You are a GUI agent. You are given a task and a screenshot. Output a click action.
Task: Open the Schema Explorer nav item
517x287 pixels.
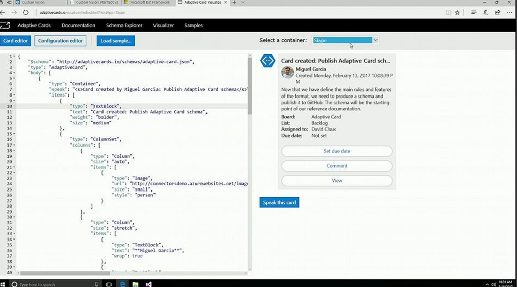tap(124, 25)
